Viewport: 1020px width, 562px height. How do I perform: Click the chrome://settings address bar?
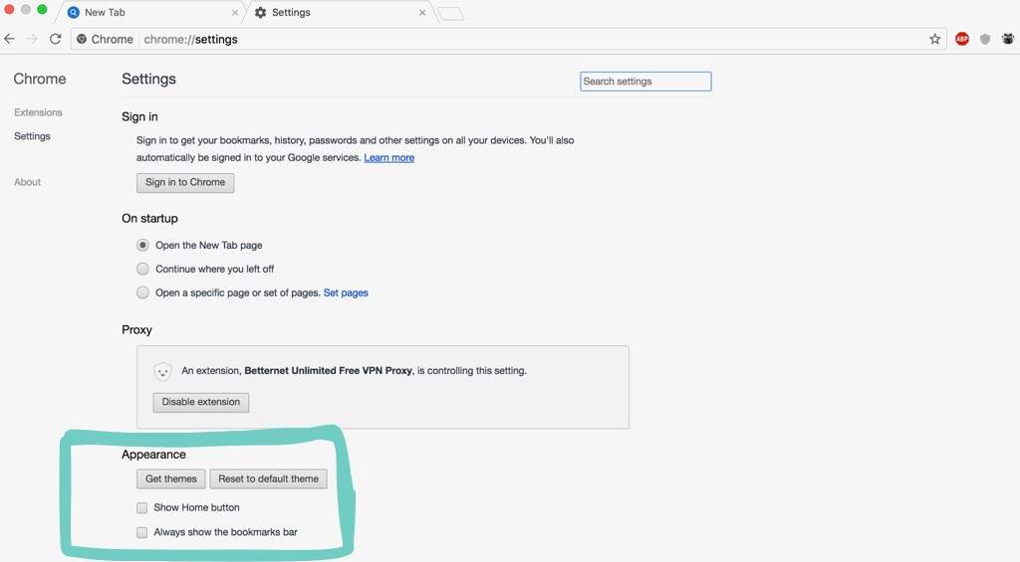(507, 39)
